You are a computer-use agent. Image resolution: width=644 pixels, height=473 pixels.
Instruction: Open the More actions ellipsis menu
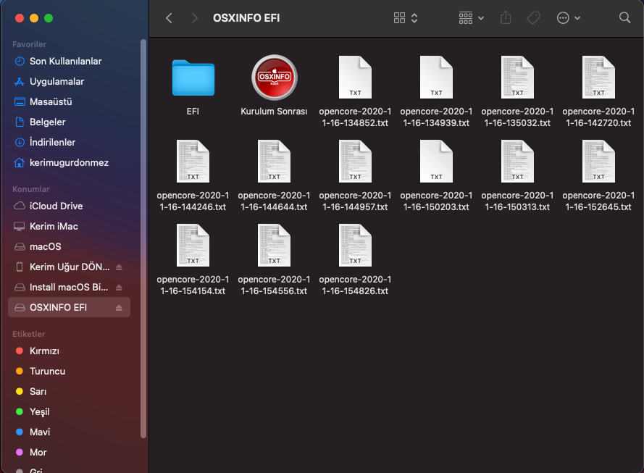(x=569, y=18)
